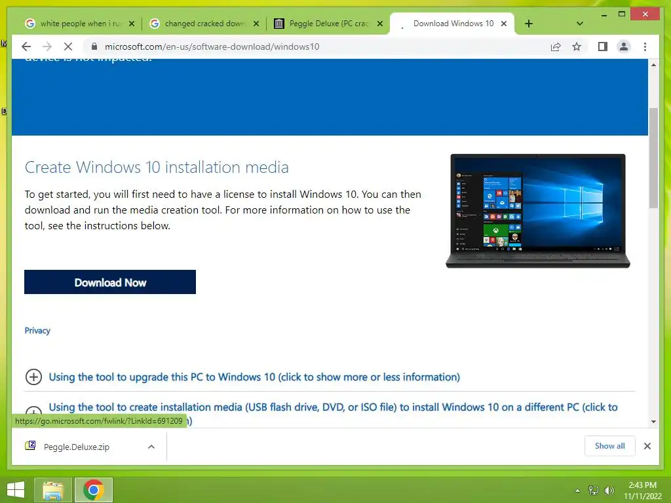This screenshot has width=671, height=503.
Task: Click the Windows 10 laptop image
Action: pyautogui.click(x=538, y=211)
